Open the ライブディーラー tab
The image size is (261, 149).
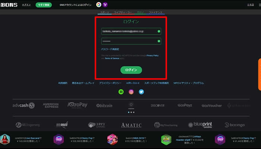[124, 12]
